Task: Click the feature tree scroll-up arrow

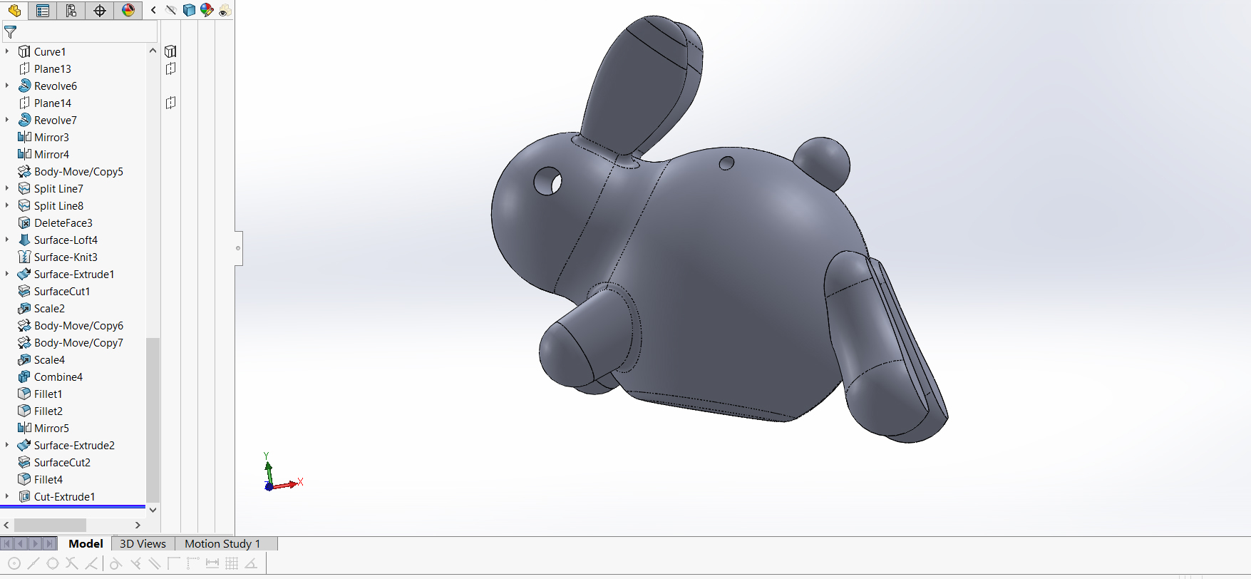Action: (x=153, y=51)
